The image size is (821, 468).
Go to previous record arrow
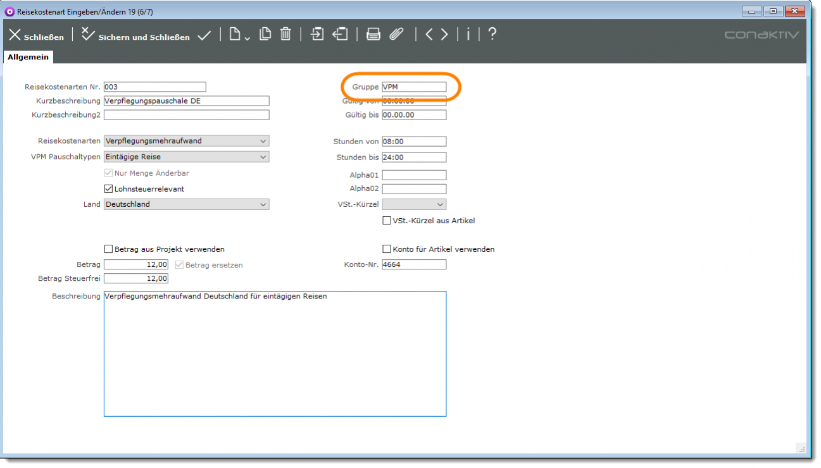[429, 35]
